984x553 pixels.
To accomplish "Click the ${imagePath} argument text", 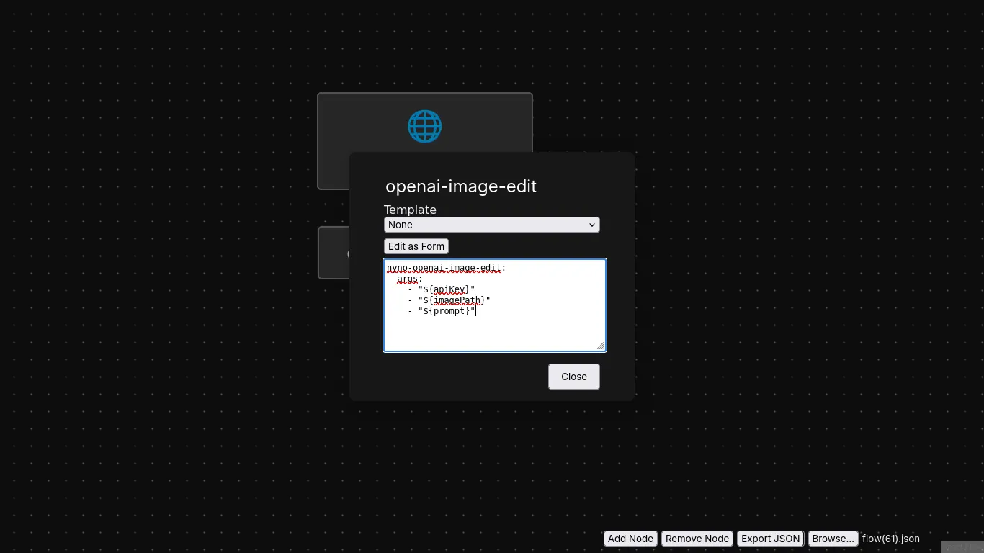I will [x=453, y=300].
